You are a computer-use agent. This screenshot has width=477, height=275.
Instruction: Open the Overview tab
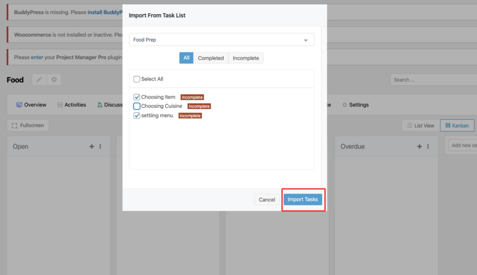(x=31, y=105)
